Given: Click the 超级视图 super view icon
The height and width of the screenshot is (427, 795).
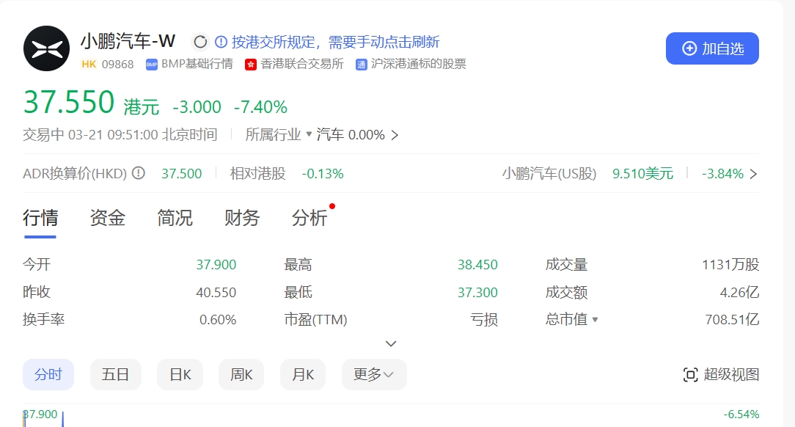Looking at the screenshot, I should coord(691,375).
